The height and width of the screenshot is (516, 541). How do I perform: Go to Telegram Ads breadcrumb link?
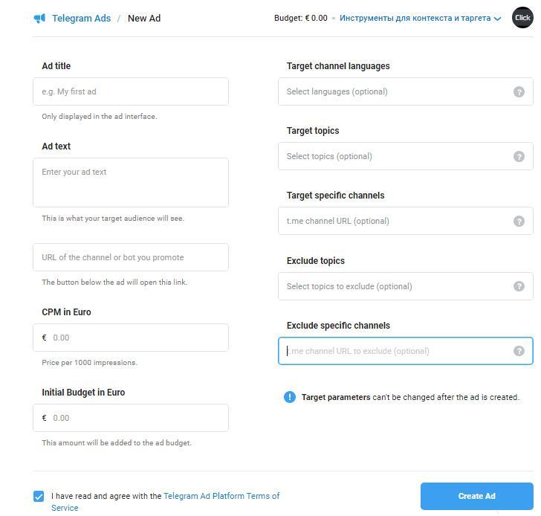coord(81,18)
